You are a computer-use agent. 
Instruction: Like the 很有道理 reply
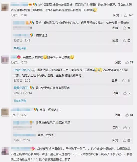coord(125,40)
